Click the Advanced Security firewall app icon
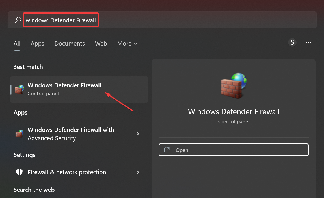This screenshot has width=324, height=198. coord(19,134)
